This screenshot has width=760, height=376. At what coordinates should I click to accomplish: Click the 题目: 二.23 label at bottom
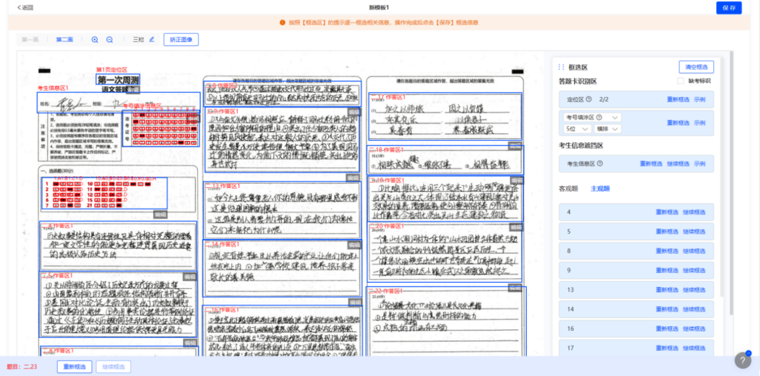[22, 367]
